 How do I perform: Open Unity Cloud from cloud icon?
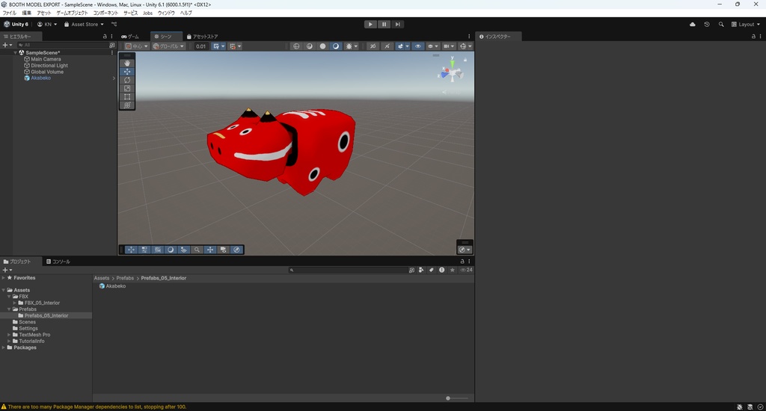coord(692,24)
